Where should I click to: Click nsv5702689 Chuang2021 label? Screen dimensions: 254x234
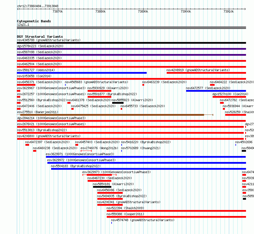(x=141, y=148)
